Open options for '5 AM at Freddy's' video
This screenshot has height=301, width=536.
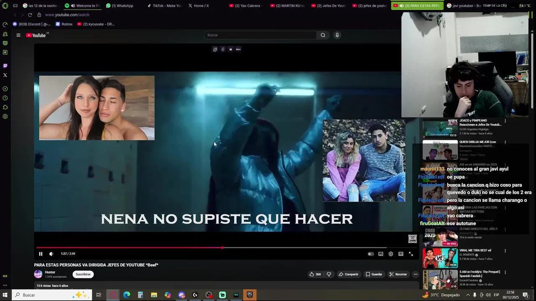(505, 273)
